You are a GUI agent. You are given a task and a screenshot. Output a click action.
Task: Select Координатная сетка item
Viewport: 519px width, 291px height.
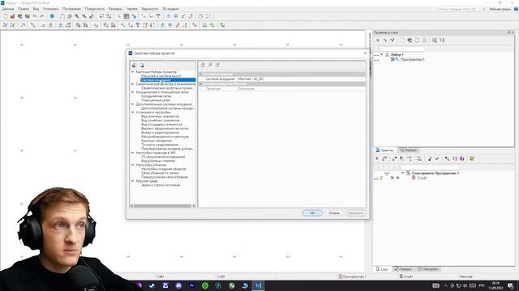157,96
